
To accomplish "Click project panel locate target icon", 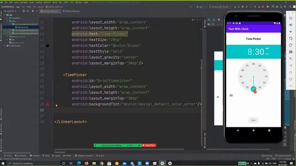I will (24, 11).
